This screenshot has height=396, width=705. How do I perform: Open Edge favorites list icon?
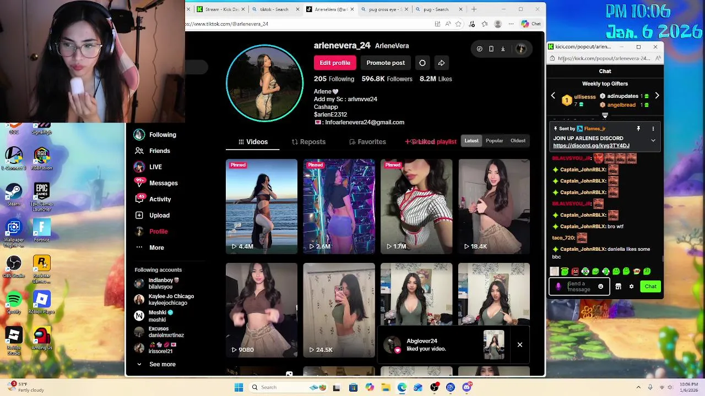click(x=485, y=24)
